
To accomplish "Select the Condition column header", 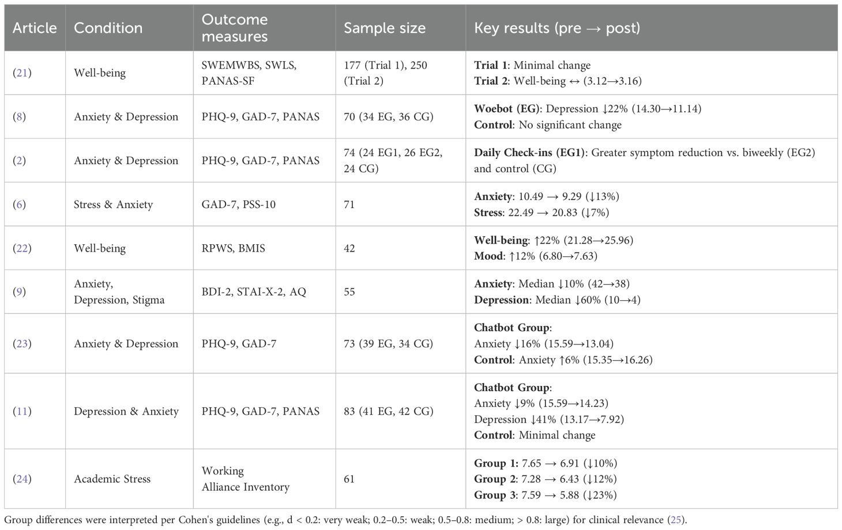I will point(108,28).
